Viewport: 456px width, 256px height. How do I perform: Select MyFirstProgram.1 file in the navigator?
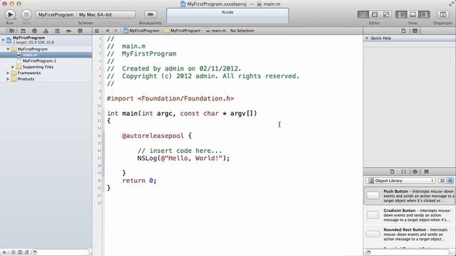click(x=39, y=61)
